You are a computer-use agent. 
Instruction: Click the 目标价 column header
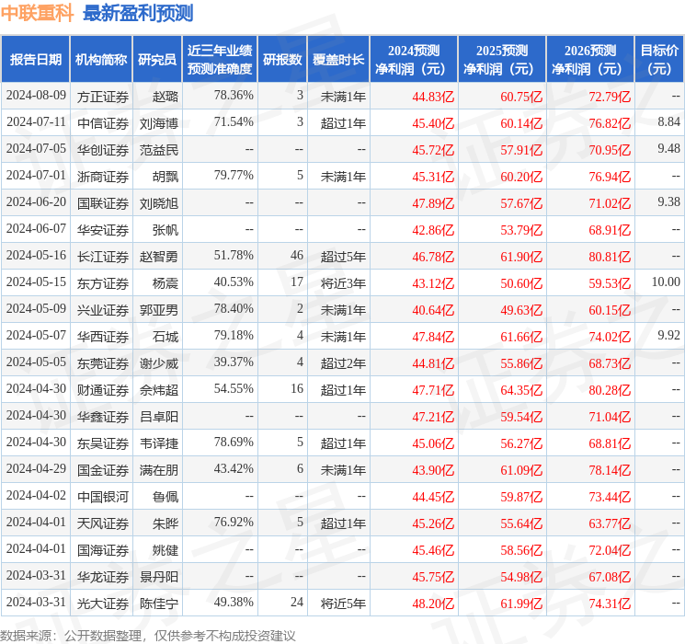coord(659,60)
